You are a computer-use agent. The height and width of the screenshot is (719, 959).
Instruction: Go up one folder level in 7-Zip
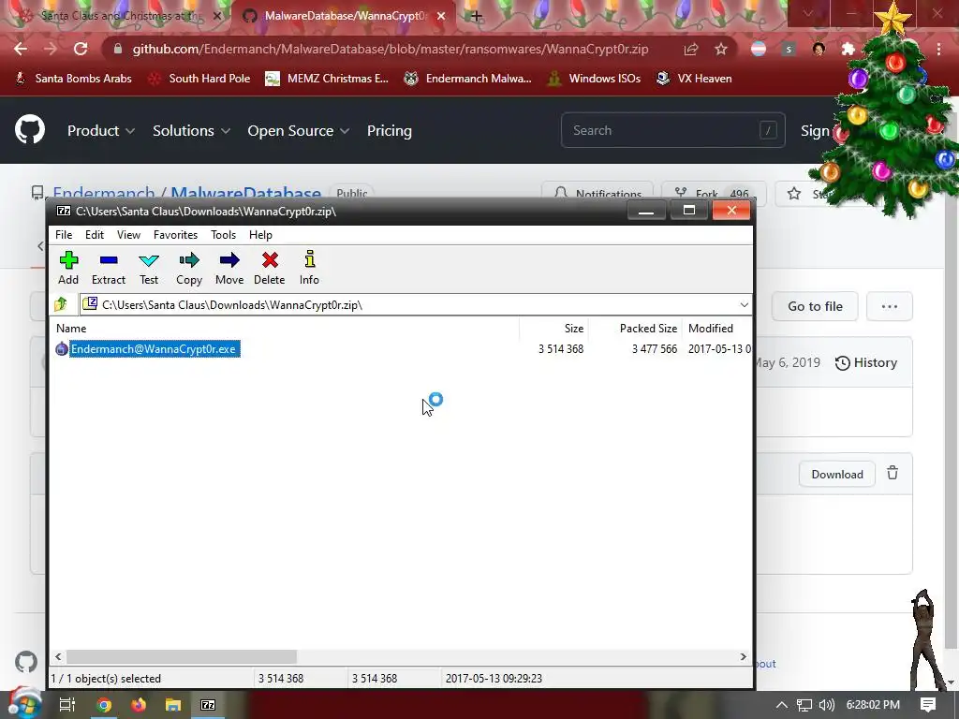61,304
